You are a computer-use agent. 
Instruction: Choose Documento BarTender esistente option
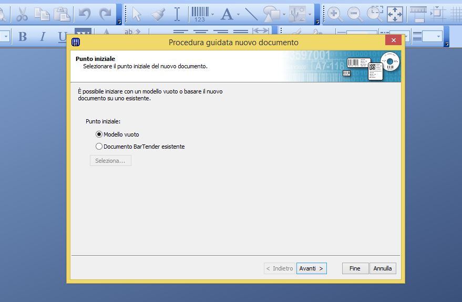coord(140,147)
